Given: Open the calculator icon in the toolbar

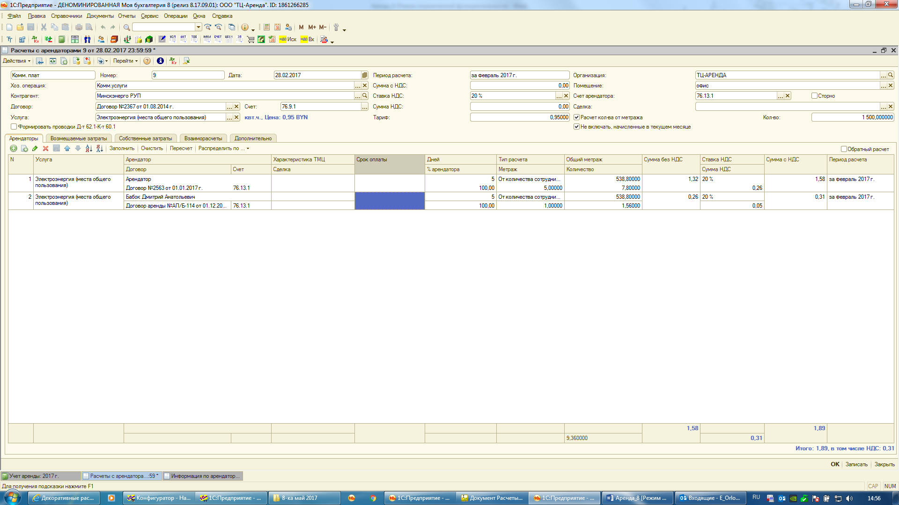Looking at the screenshot, I should tap(266, 27).
